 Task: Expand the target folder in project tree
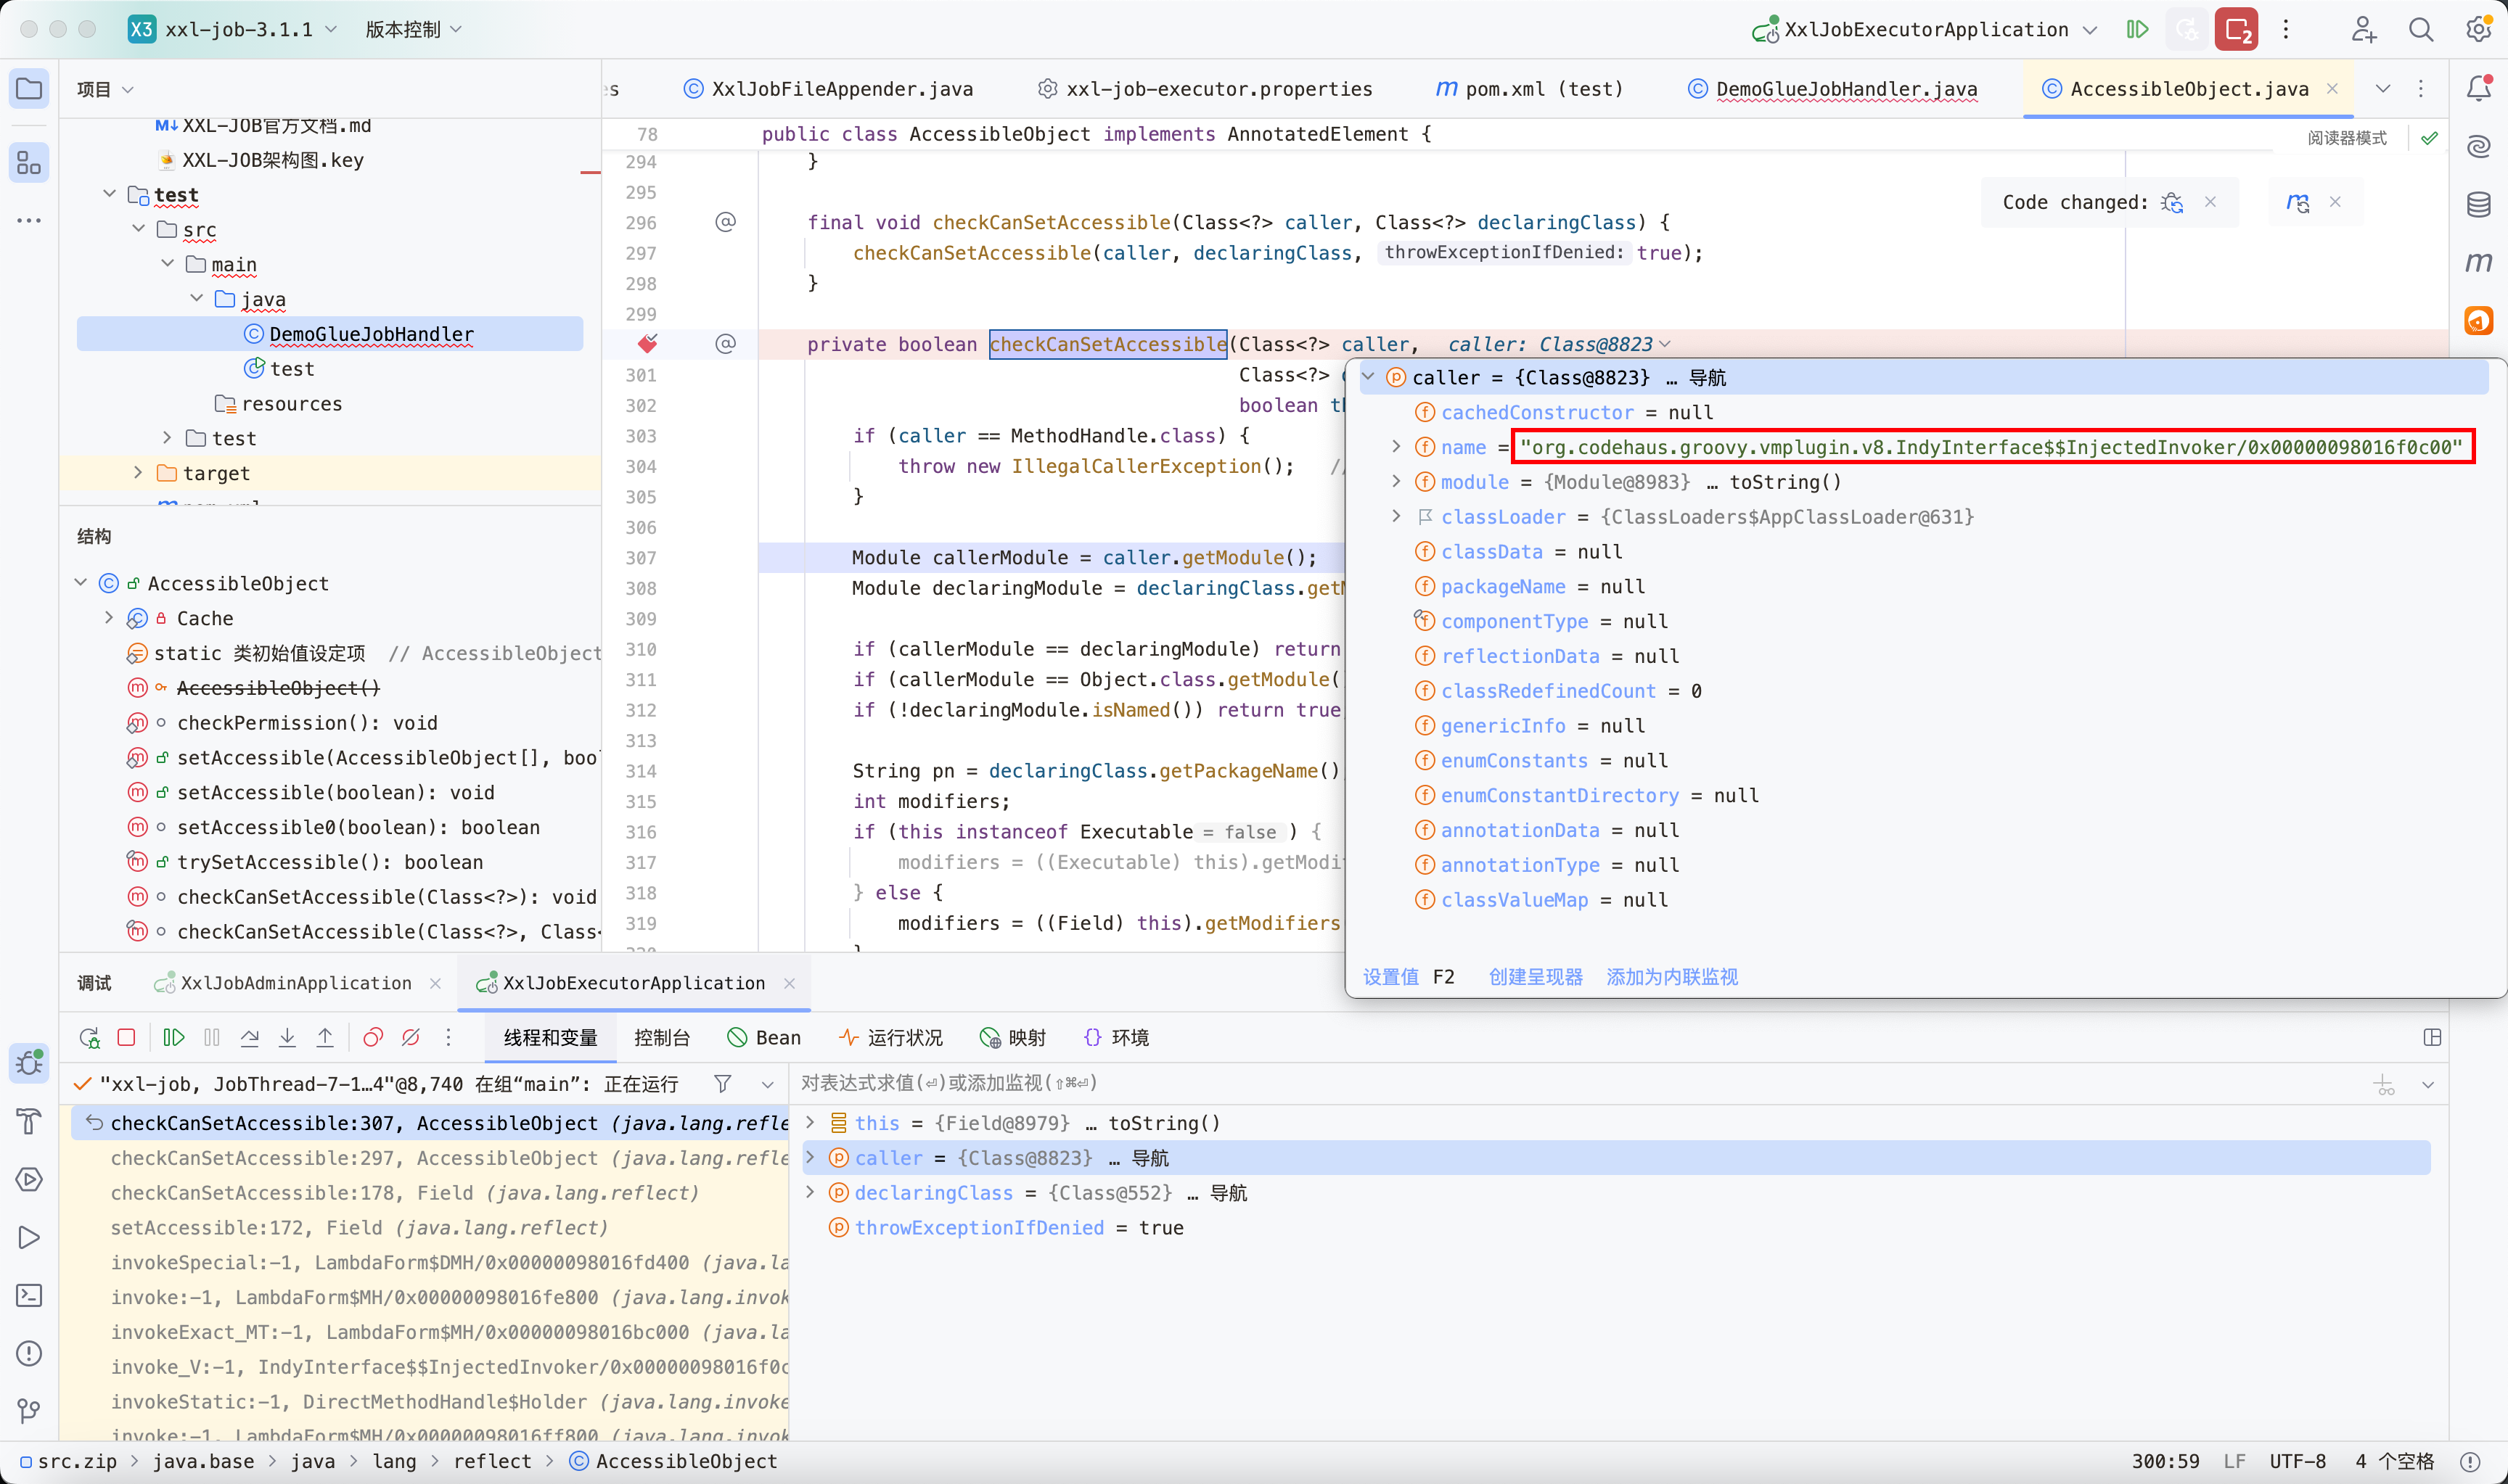[x=138, y=473]
